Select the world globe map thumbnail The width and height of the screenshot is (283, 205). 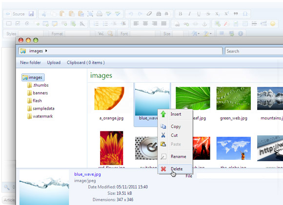point(234,148)
